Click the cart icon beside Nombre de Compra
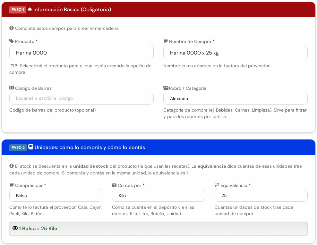317x245 pixels. click(166, 41)
